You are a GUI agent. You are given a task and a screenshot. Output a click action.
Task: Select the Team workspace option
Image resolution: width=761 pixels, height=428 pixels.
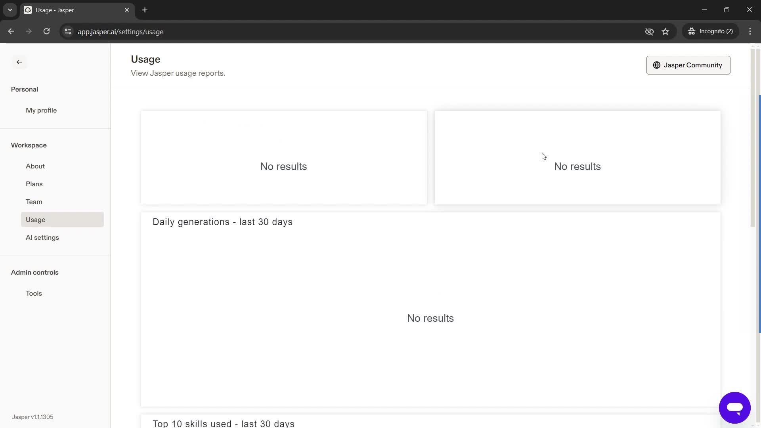pyautogui.click(x=34, y=202)
